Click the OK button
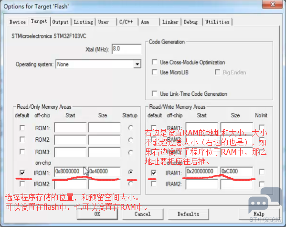This screenshot has width=286, height=227. tap(97, 214)
